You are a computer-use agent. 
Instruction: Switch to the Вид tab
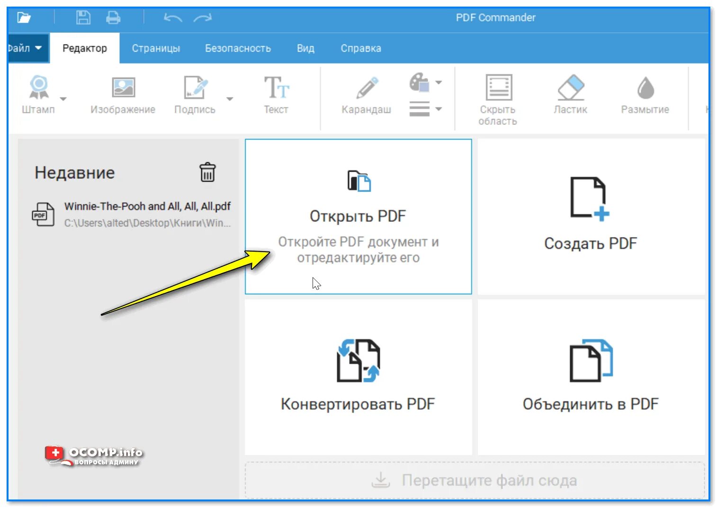(x=305, y=48)
